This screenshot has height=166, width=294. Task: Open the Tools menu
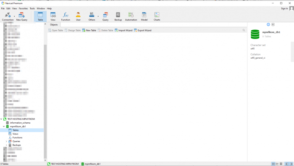pos(32,8)
